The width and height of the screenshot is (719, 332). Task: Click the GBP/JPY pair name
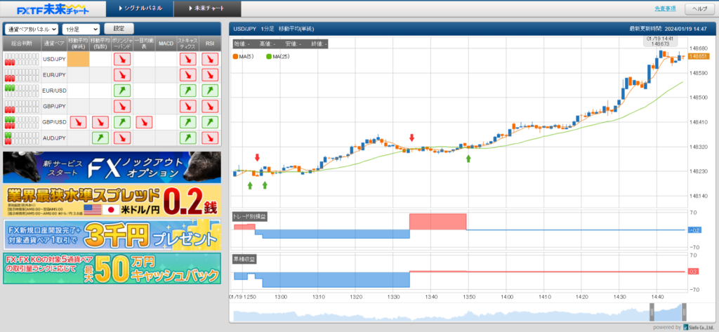pyautogui.click(x=54, y=107)
